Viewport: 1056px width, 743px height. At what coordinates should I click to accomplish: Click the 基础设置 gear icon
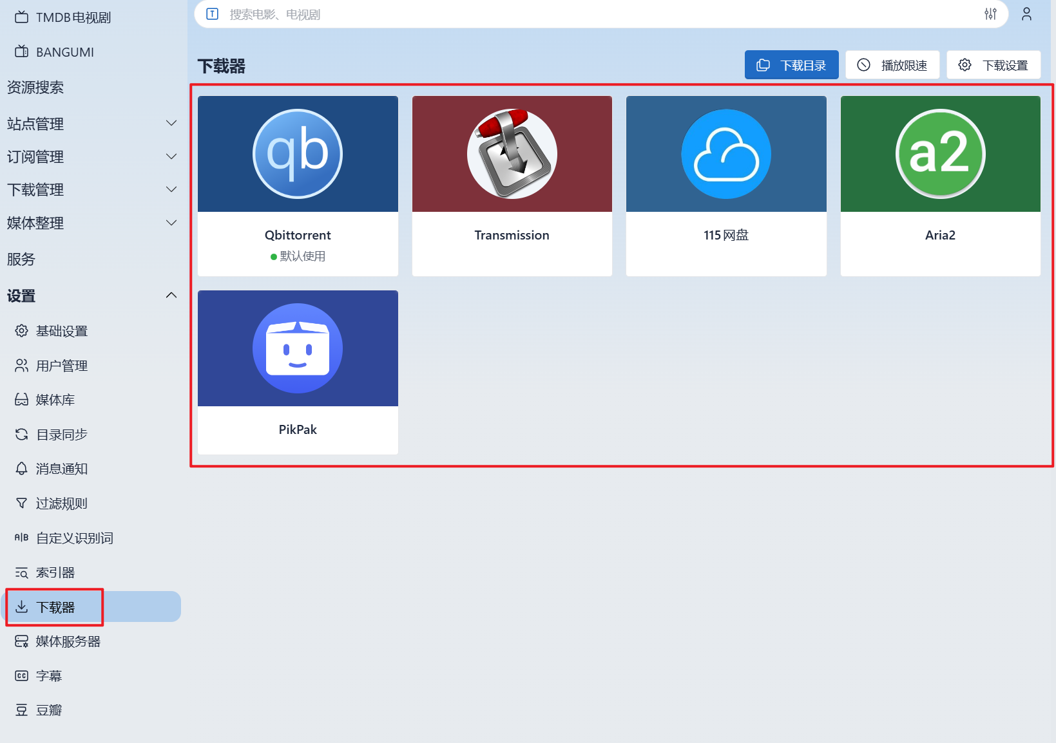click(x=21, y=330)
